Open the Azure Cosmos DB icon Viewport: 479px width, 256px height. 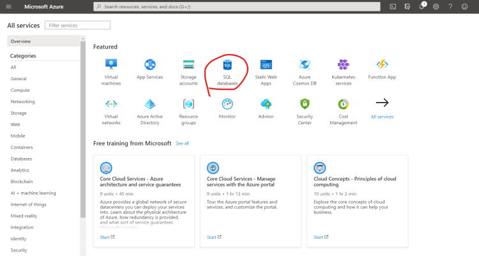coord(305,64)
